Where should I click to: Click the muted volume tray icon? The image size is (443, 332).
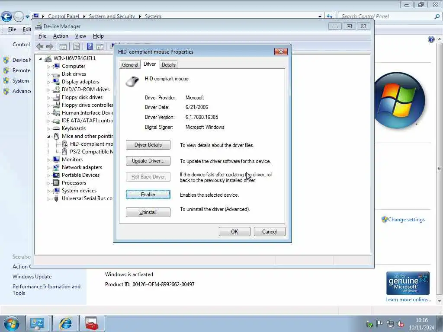(401, 324)
